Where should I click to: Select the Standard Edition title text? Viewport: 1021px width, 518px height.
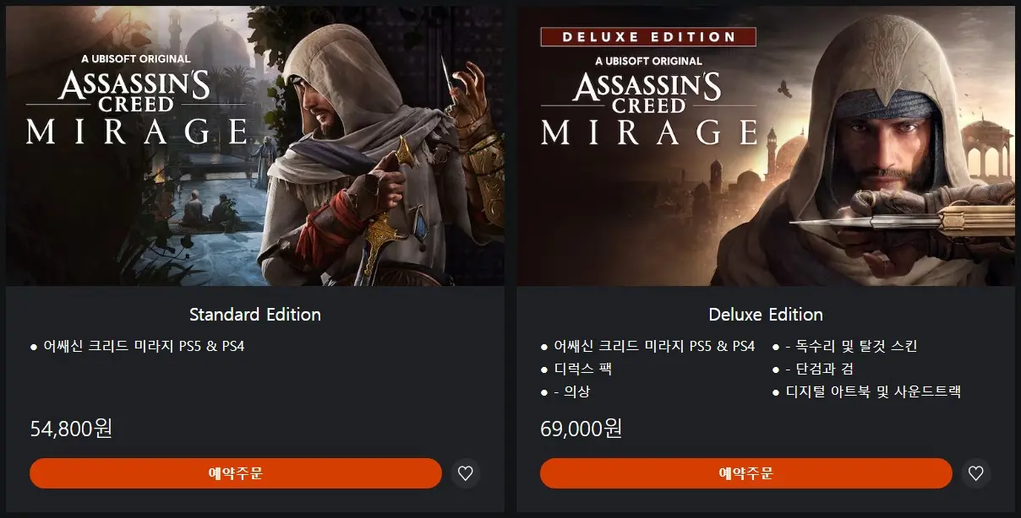pyautogui.click(x=254, y=315)
